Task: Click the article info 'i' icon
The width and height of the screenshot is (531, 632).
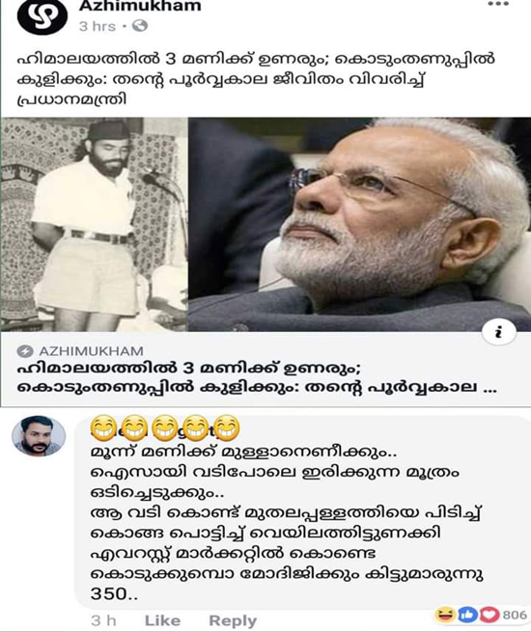Action: tap(499, 332)
